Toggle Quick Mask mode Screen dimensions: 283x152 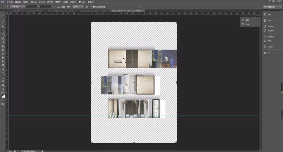click(3, 100)
